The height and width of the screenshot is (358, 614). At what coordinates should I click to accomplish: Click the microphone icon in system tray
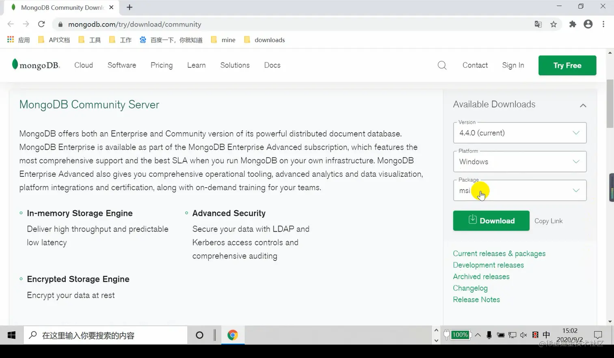[x=489, y=335]
